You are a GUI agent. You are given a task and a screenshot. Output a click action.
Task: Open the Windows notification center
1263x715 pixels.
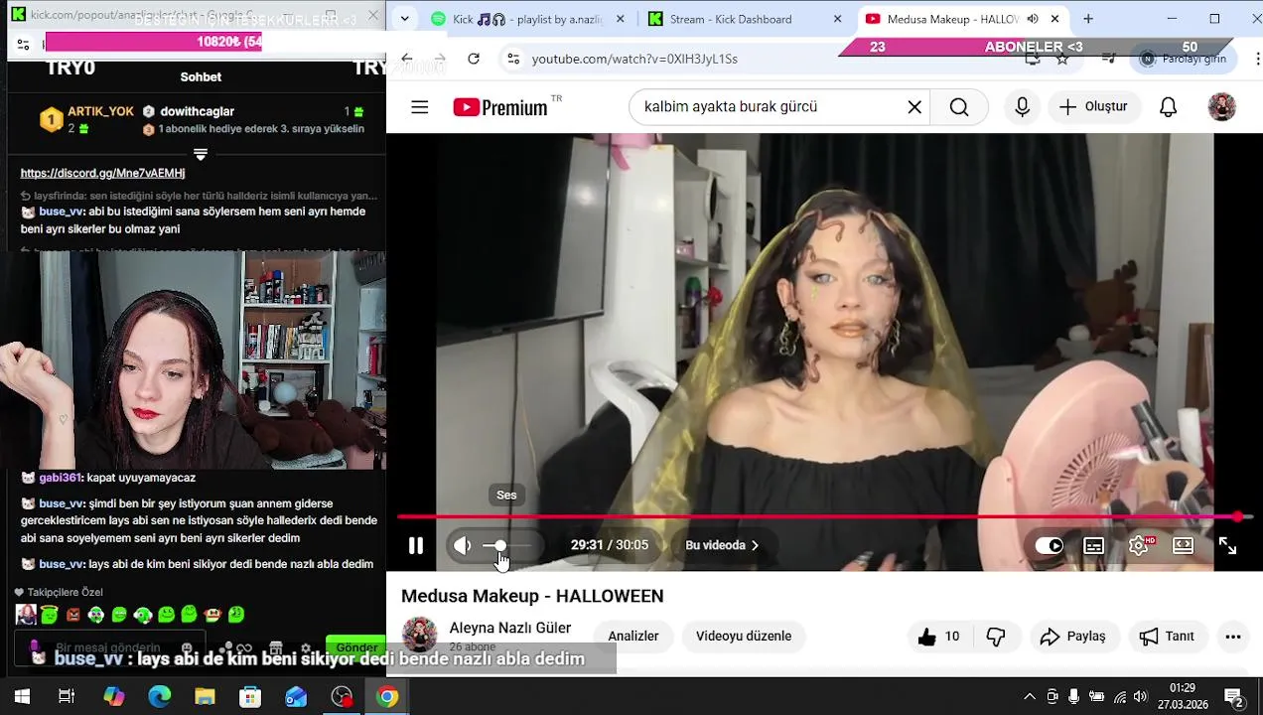point(1234,699)
